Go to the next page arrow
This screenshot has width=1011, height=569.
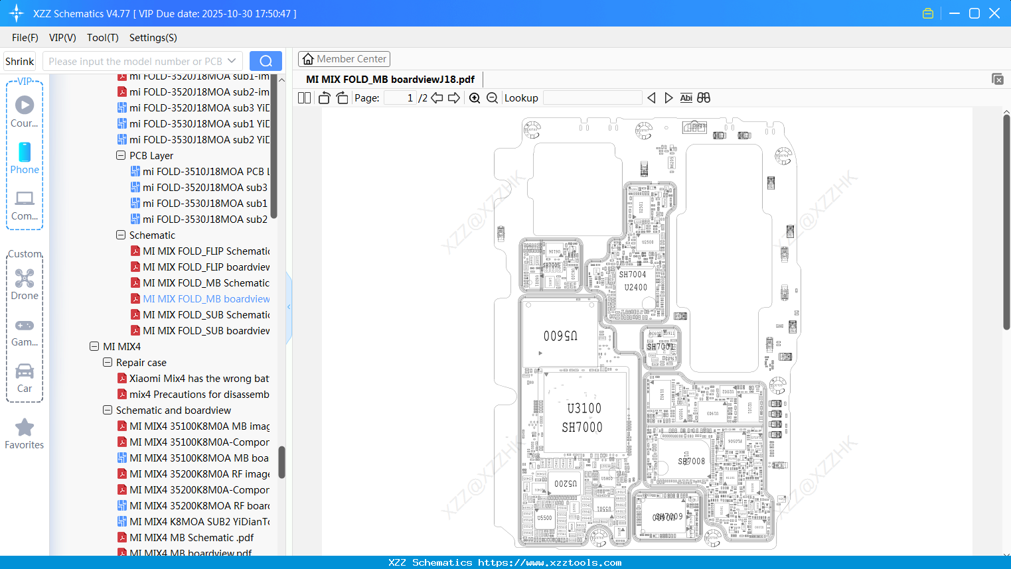click(454, 97)
